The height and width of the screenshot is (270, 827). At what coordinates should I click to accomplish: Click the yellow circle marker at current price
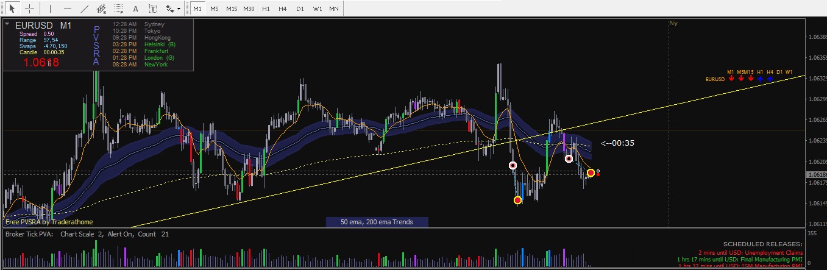(591, 173)
